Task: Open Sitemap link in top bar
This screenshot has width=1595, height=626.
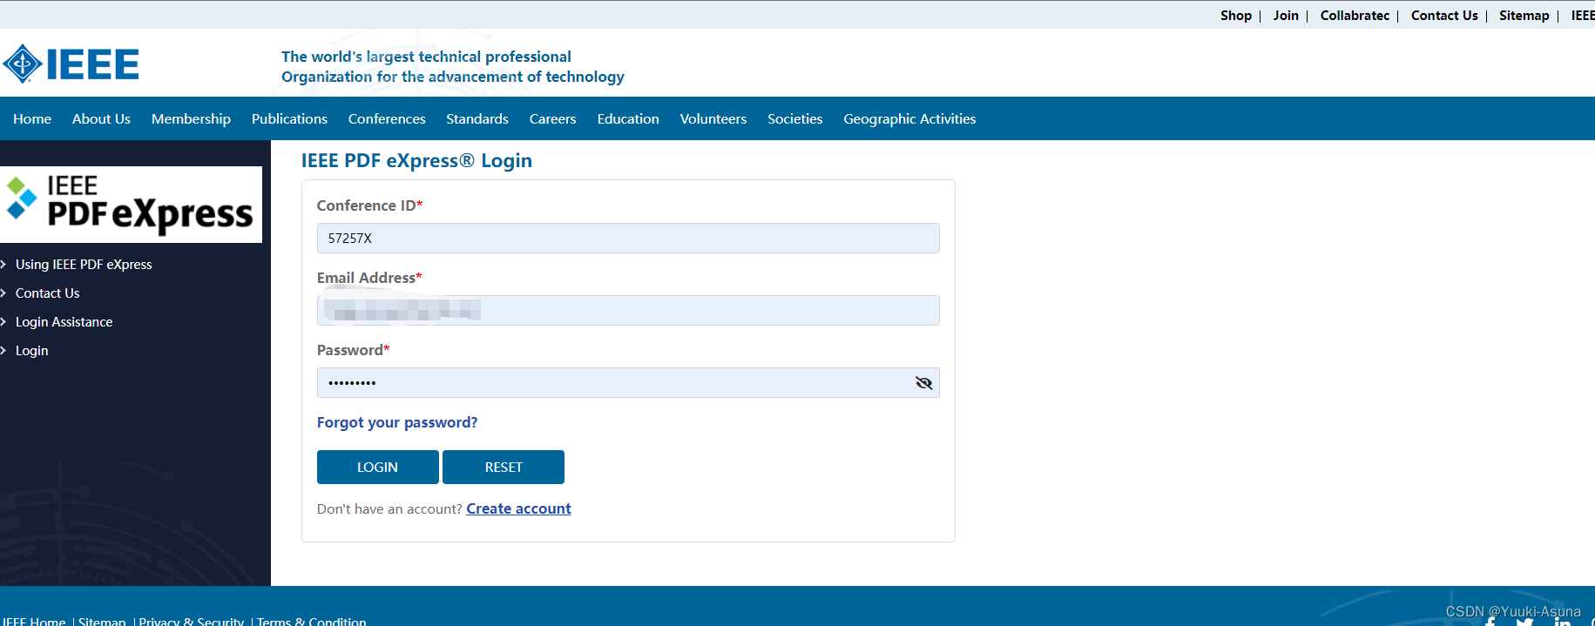Action: (1524, 16)
